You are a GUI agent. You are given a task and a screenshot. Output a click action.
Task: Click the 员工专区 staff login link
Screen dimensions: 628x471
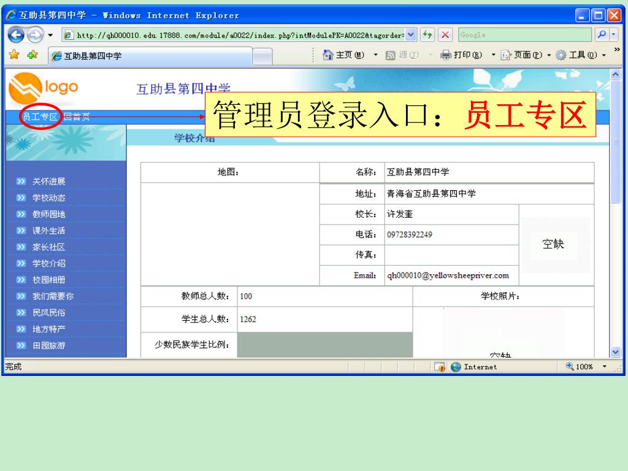(40, 117)
